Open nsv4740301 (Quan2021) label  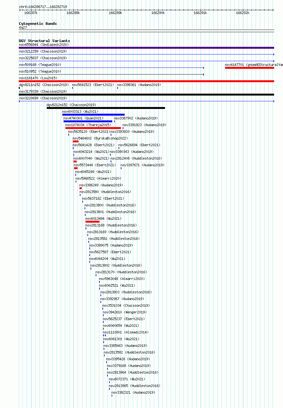(84, 118)
